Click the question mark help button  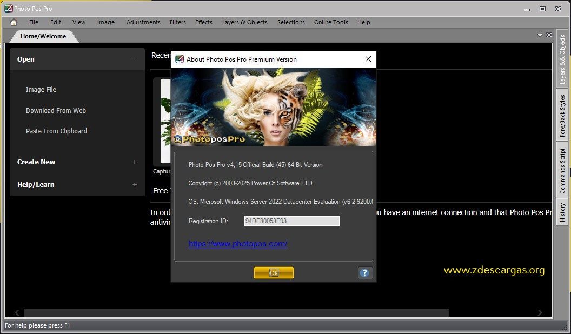[365, 273]
